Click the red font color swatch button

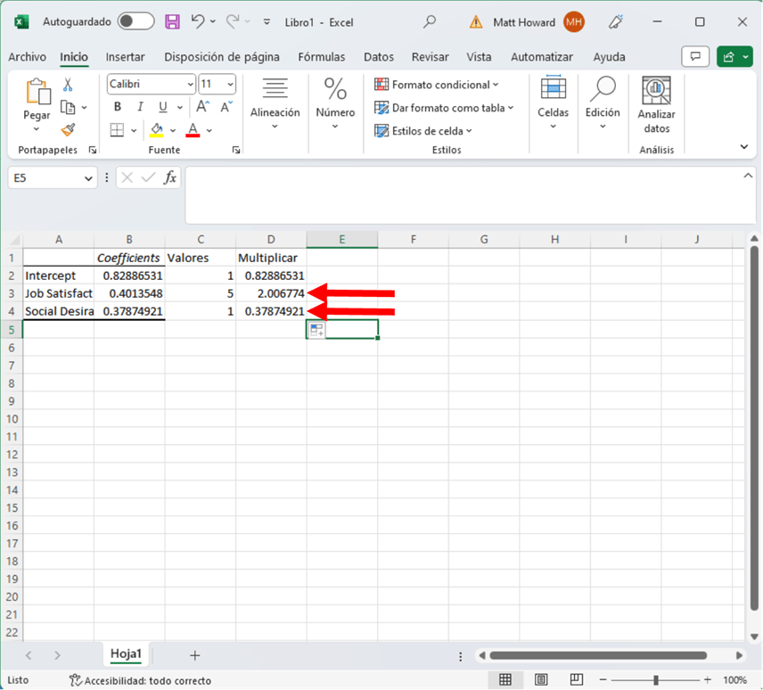pos(193,130)
